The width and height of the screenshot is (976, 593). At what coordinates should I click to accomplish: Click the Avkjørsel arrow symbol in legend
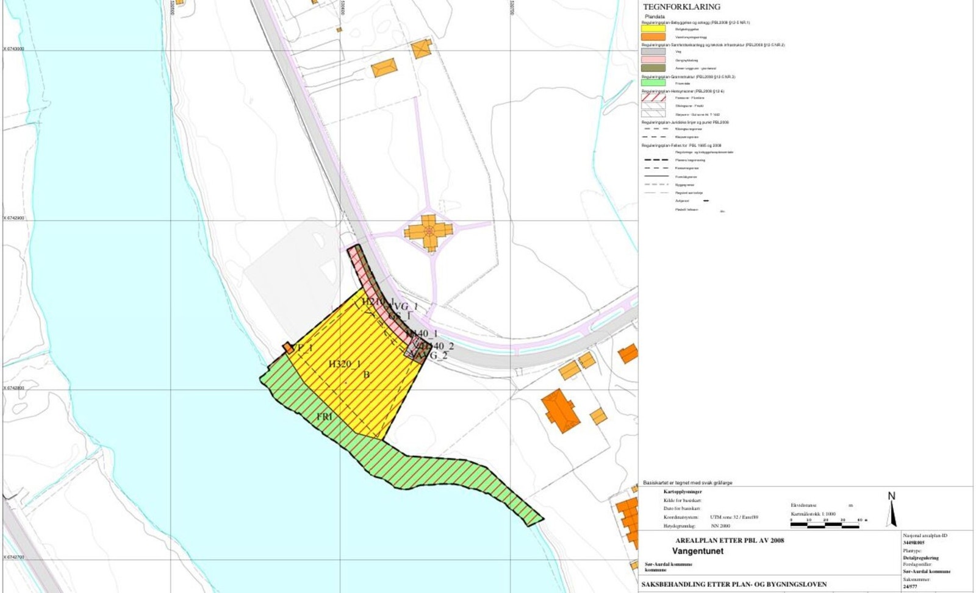706,201
